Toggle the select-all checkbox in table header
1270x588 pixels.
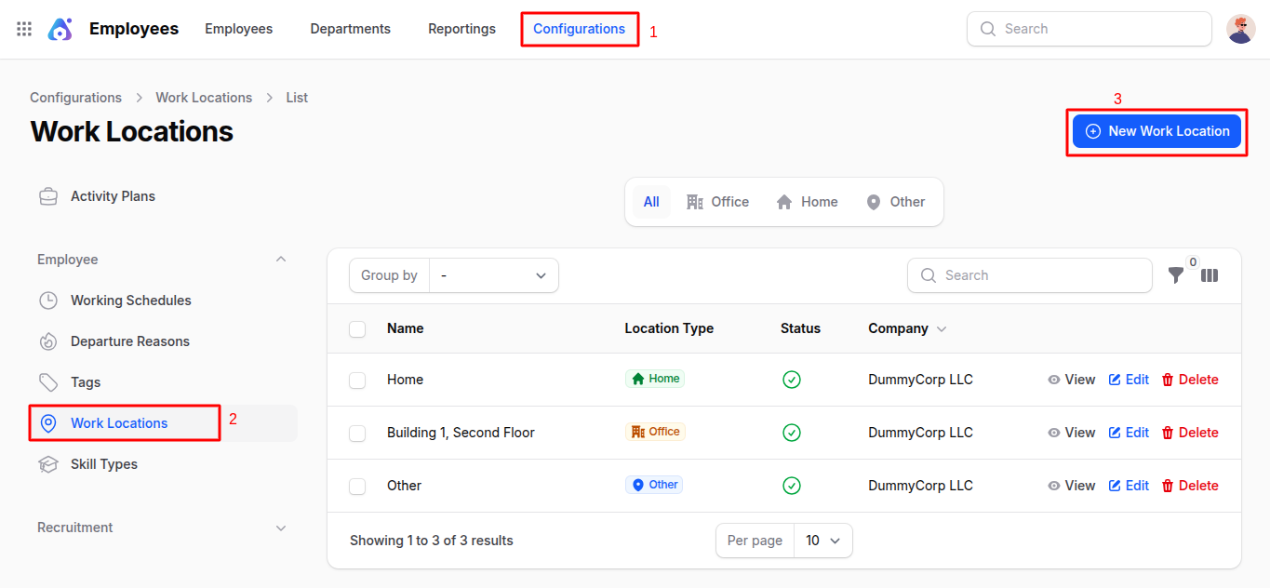pos(357,328)
